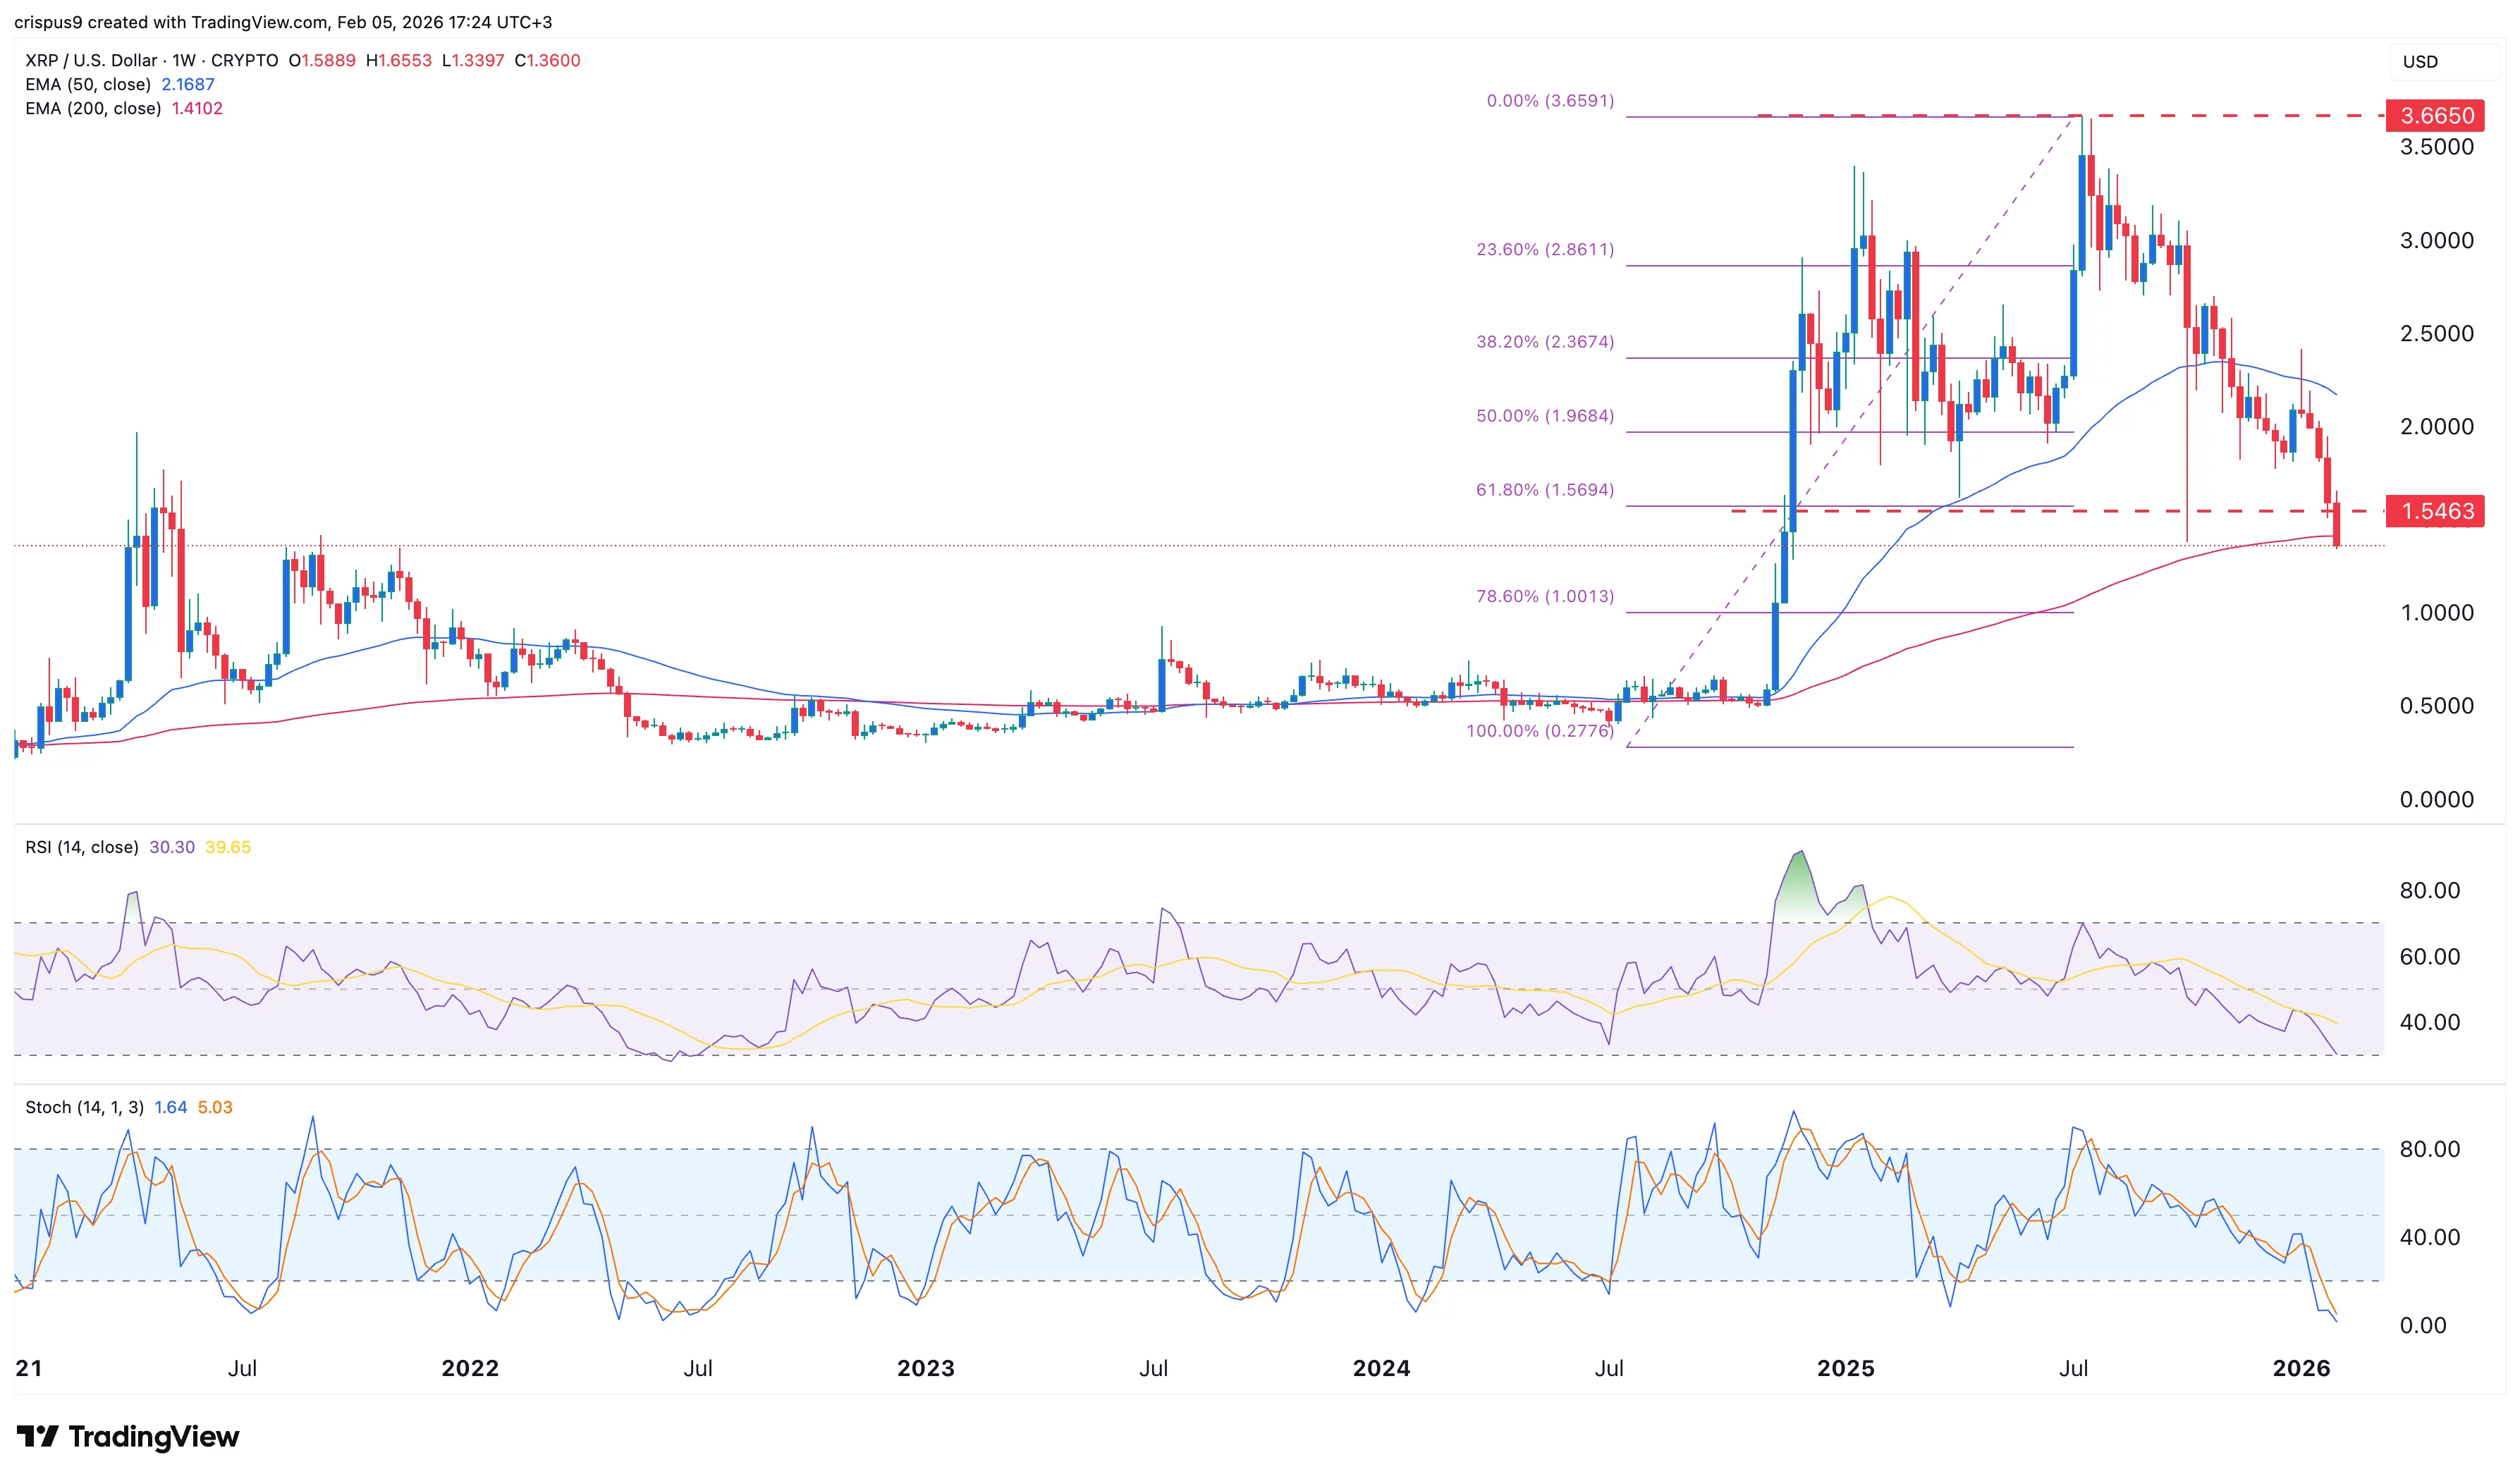2520x1479 pixels.
Task: Click the Stoch (14, 1, 3) indicator label
Action: [x=85, y=1106]
